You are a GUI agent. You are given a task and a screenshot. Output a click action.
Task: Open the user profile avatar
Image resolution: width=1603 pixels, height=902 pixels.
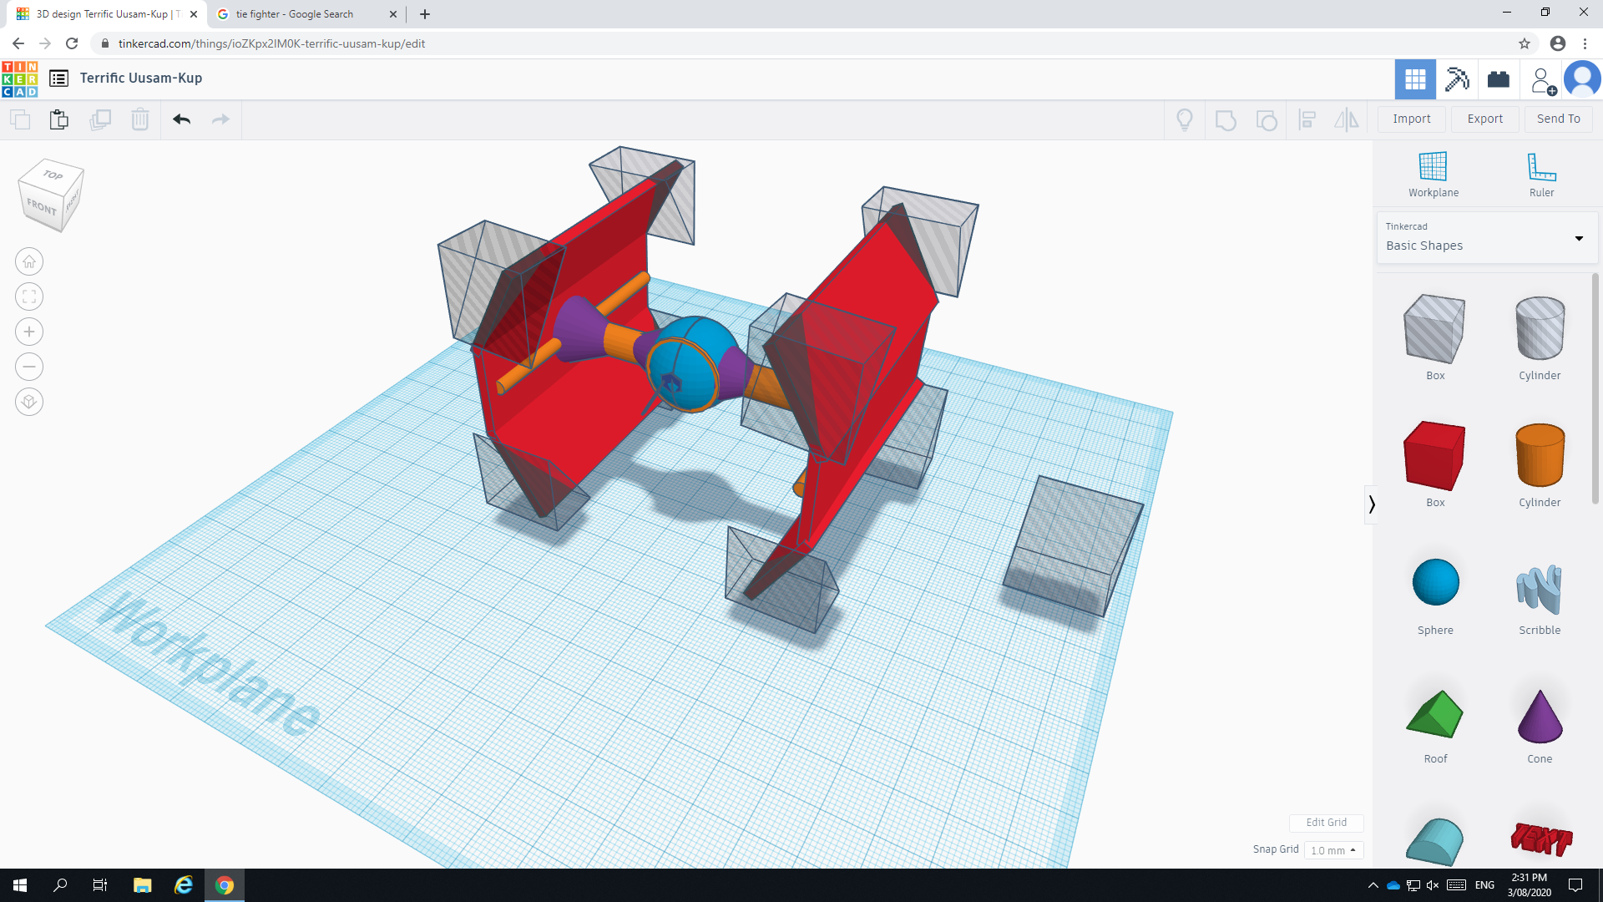coord(1582,79)
